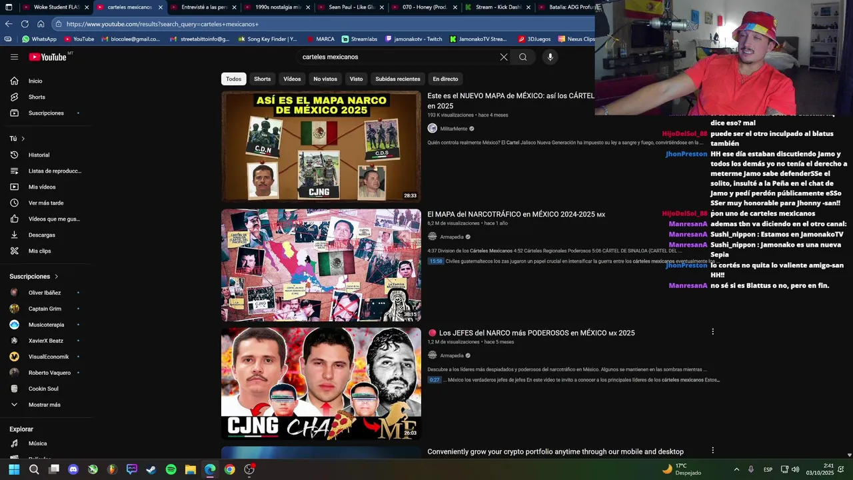Viewport: 853px width, 480px height.
Task: Open El MAPA del NARCOTRÁFICO video title
Action: pos(516,215)
